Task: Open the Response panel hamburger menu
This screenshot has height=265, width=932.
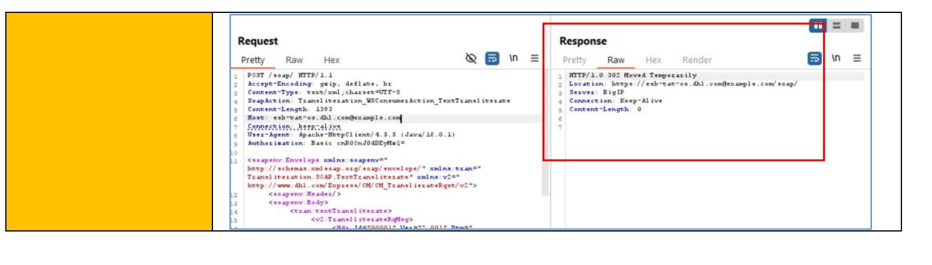Action: point(857,58)
